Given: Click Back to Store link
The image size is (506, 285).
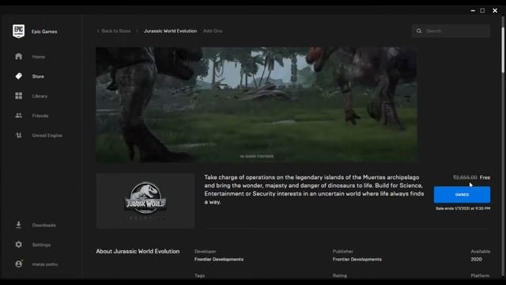Looking at the screenshot, I should point(116,31).
